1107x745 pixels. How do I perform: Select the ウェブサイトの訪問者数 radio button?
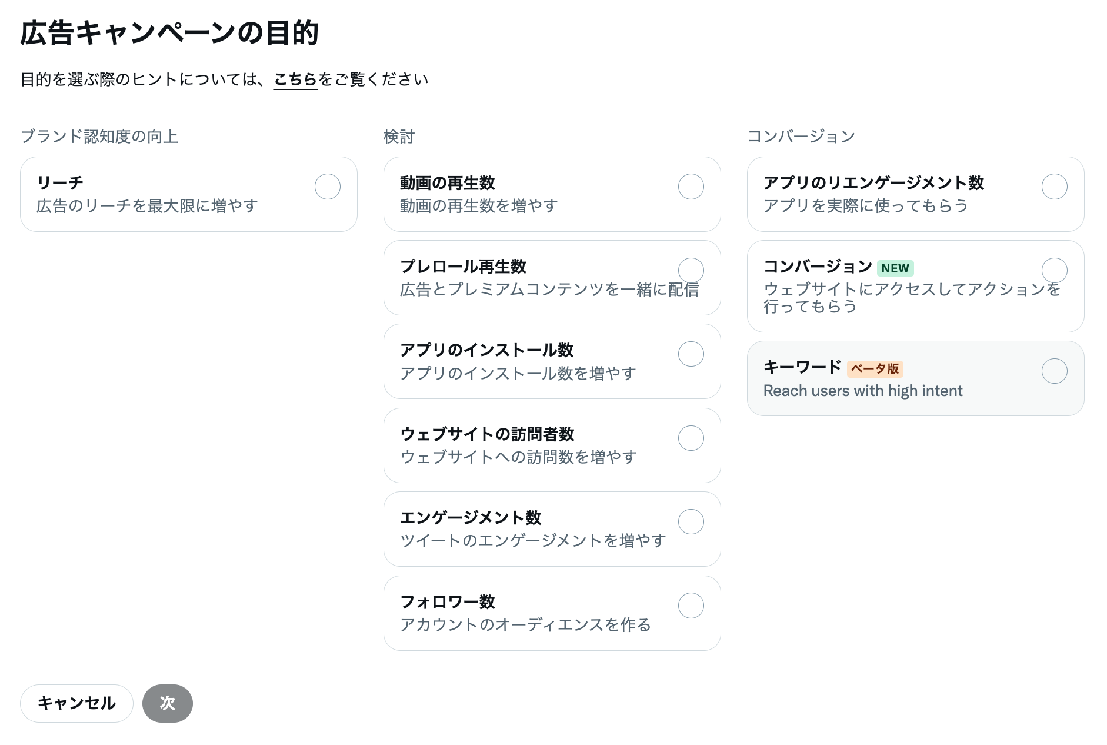click(x=691, y=438)
